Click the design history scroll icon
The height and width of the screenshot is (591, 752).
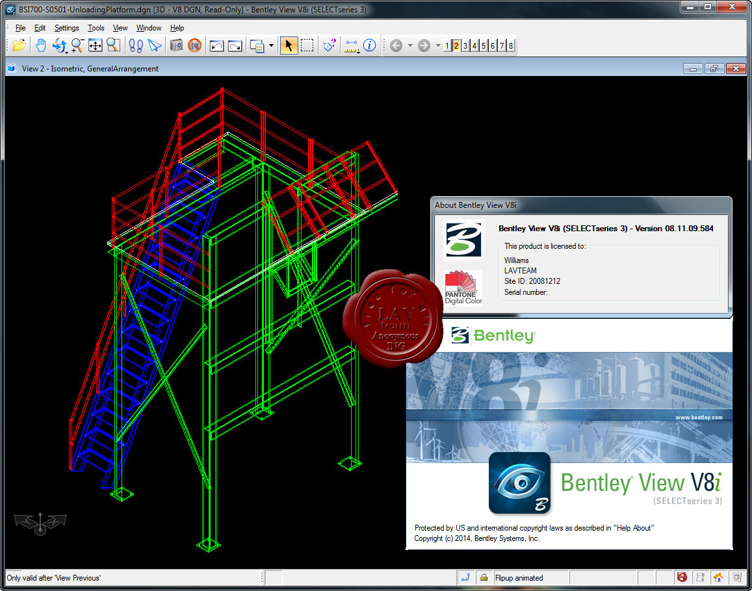click(x=700, y=577)
